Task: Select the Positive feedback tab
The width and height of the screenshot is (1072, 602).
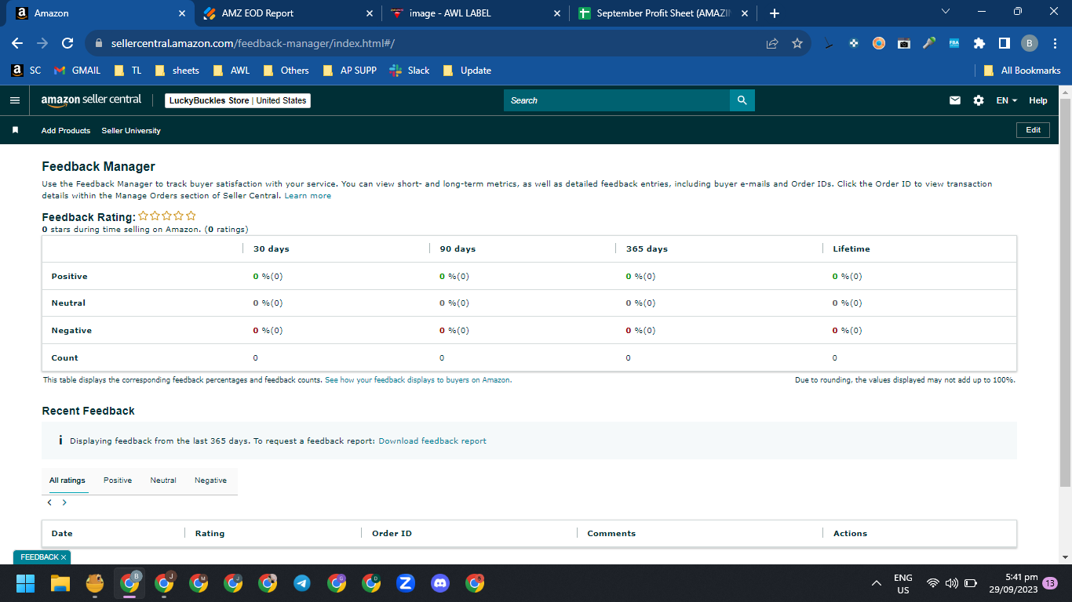Action: [118, 481]
